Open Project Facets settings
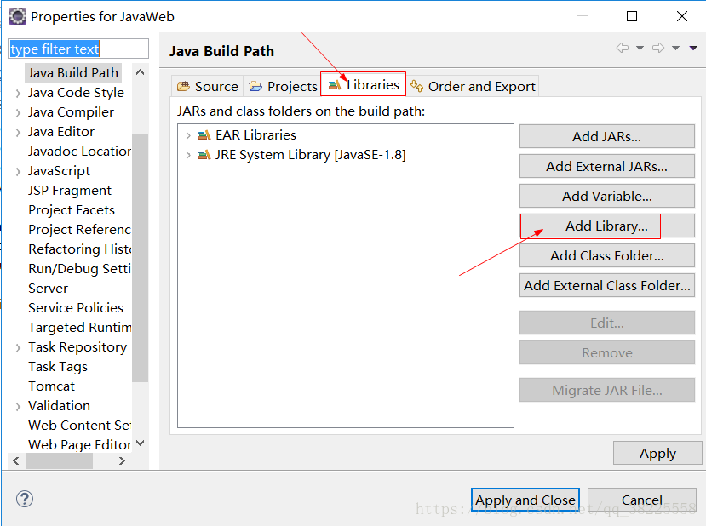Viewport: 706px width, 526px height. point(72,210)
